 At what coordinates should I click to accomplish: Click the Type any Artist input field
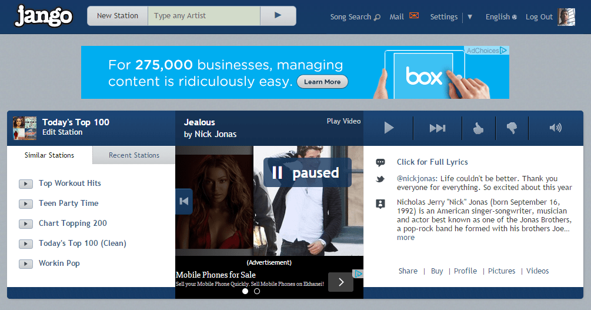(203, 16)
